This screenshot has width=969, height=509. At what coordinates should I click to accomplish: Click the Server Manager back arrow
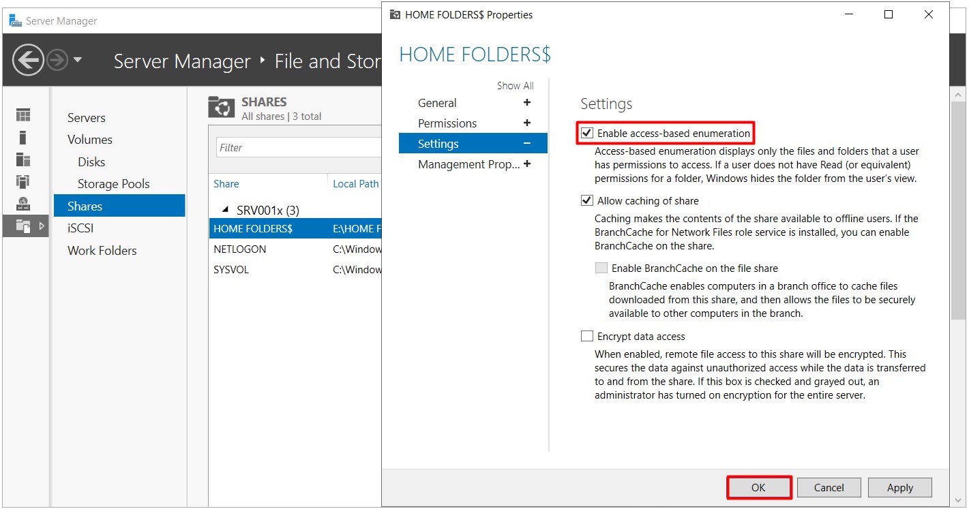click(28, 61)
